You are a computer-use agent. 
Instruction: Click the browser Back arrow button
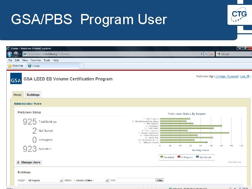(x=10, y=54)
